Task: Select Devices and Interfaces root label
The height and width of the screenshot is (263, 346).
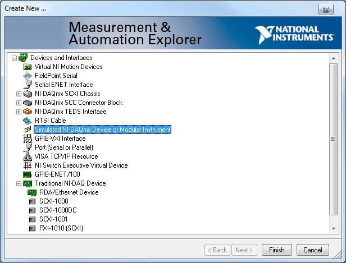Action: click(61, 58)
